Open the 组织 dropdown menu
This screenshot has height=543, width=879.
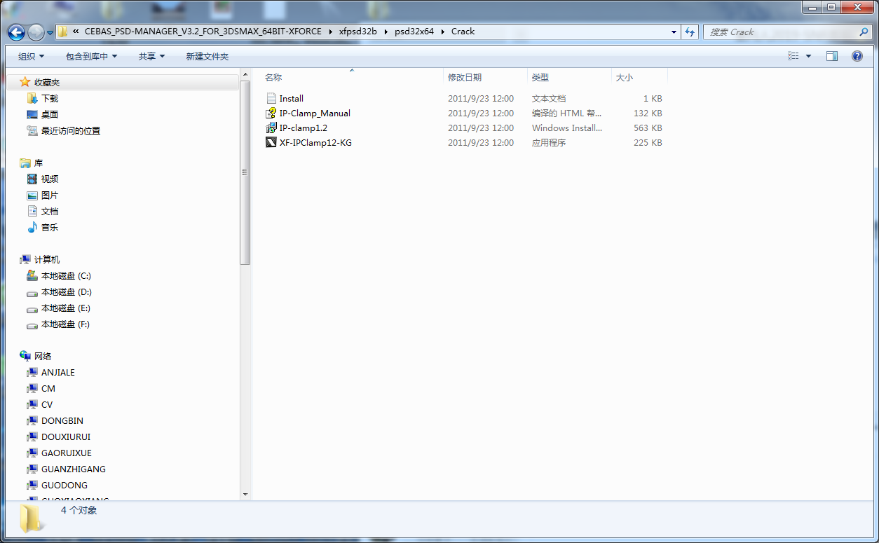(x=31, y=56)
